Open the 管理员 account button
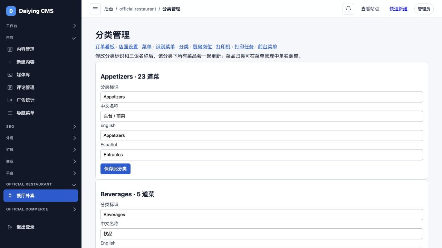The image size is (442, 248). pyautogui.click(x=424, y=9)
